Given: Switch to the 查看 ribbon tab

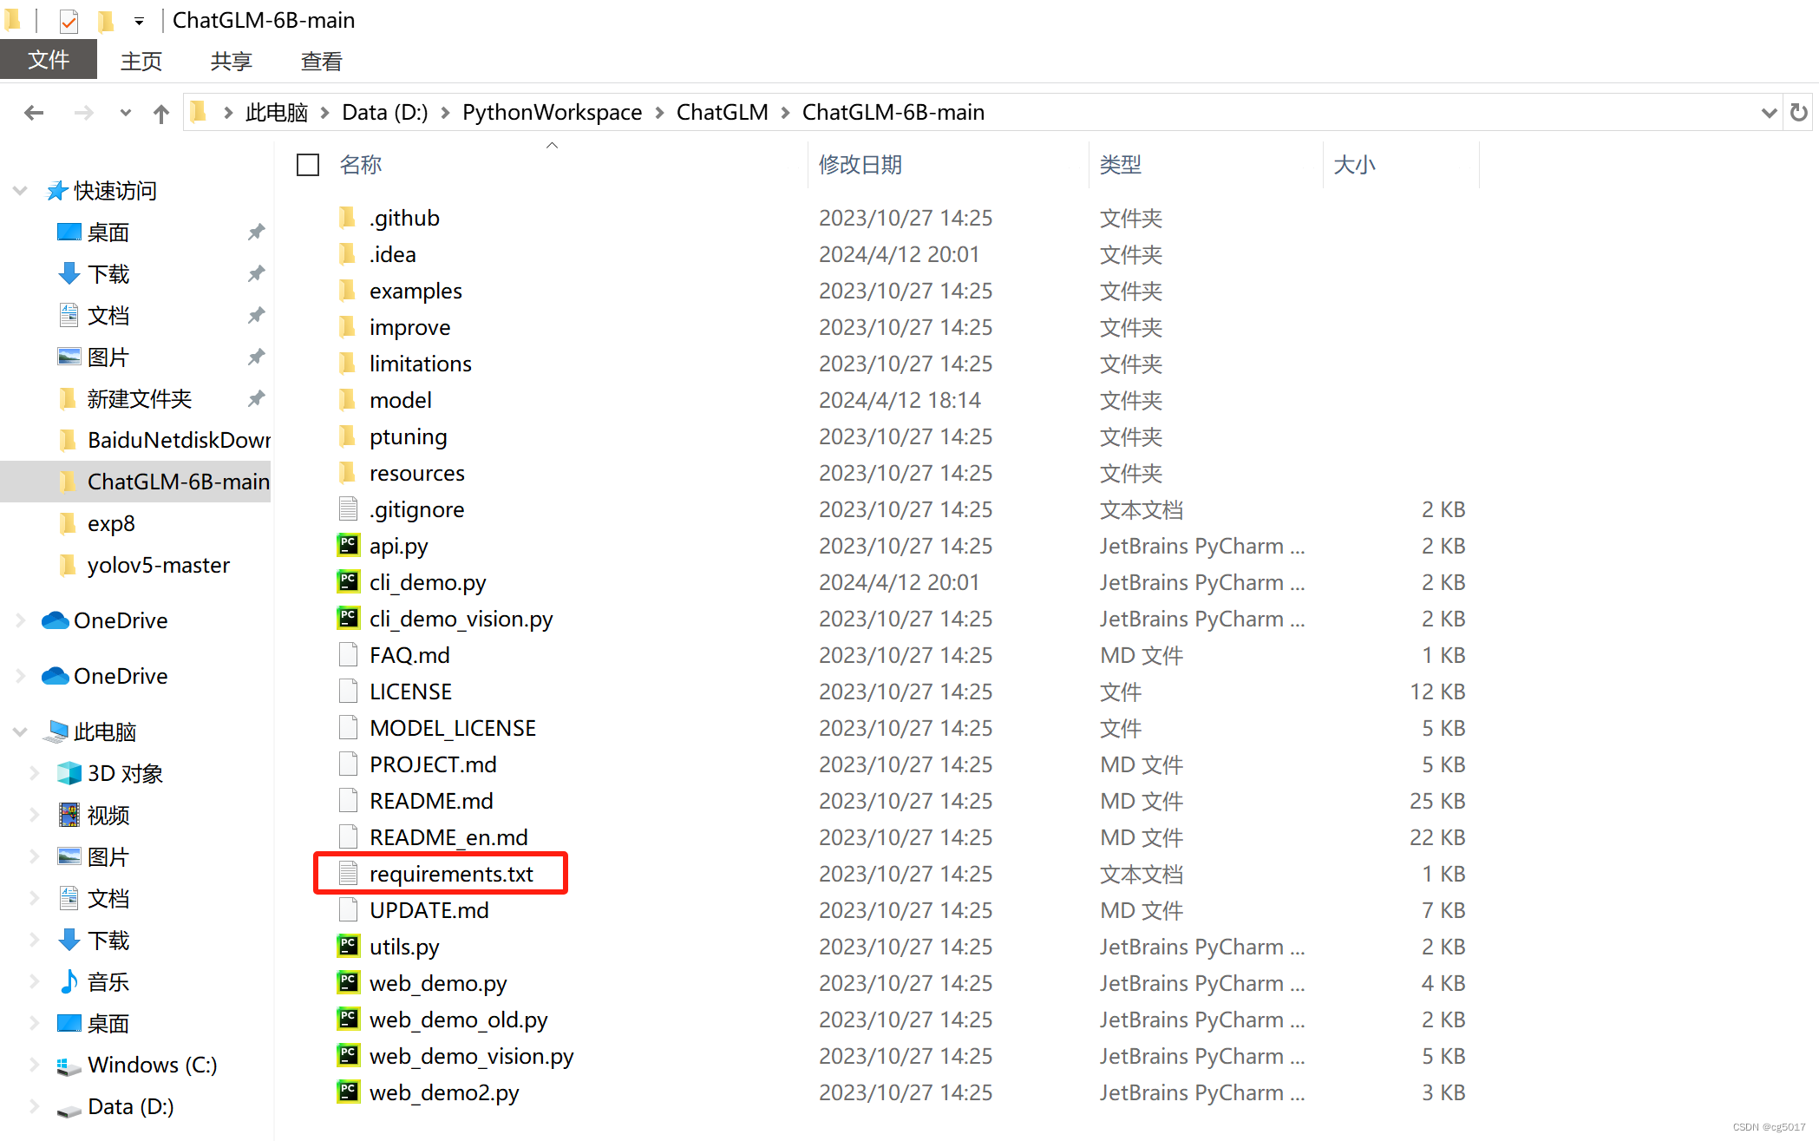Looking at the screenshot, I should (322, 61).
